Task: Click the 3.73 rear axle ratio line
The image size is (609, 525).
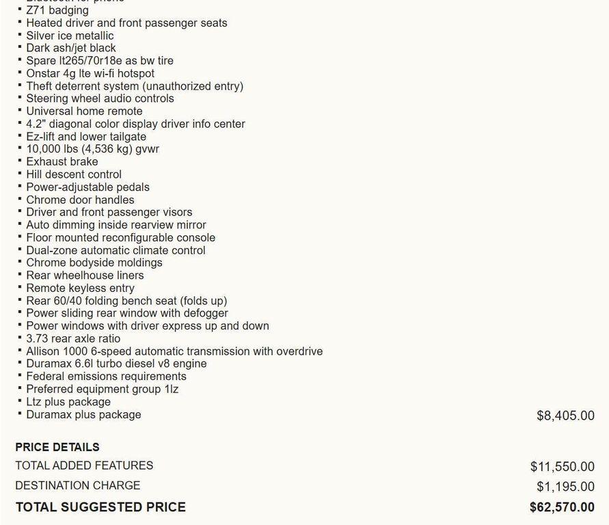Action: [73, 338]
